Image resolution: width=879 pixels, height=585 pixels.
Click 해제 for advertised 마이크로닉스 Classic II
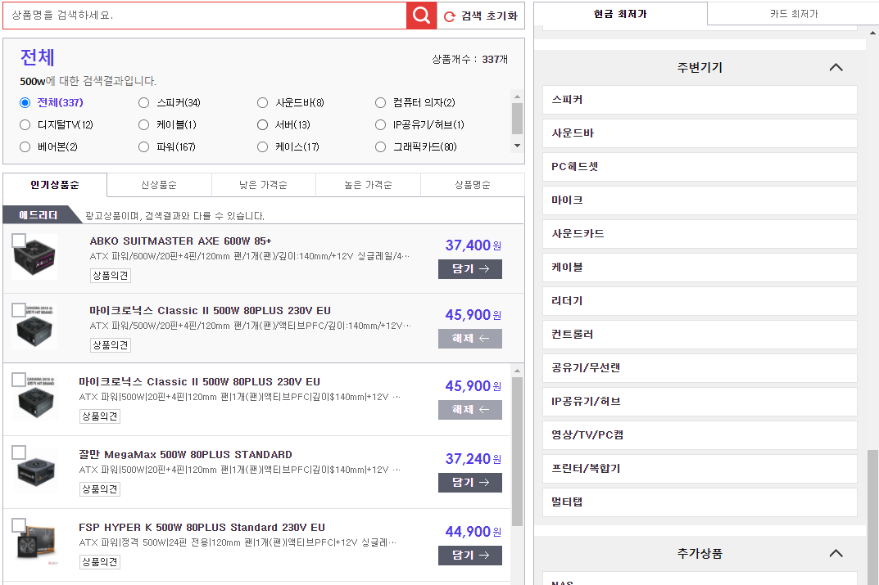click(x=469, y=338)
